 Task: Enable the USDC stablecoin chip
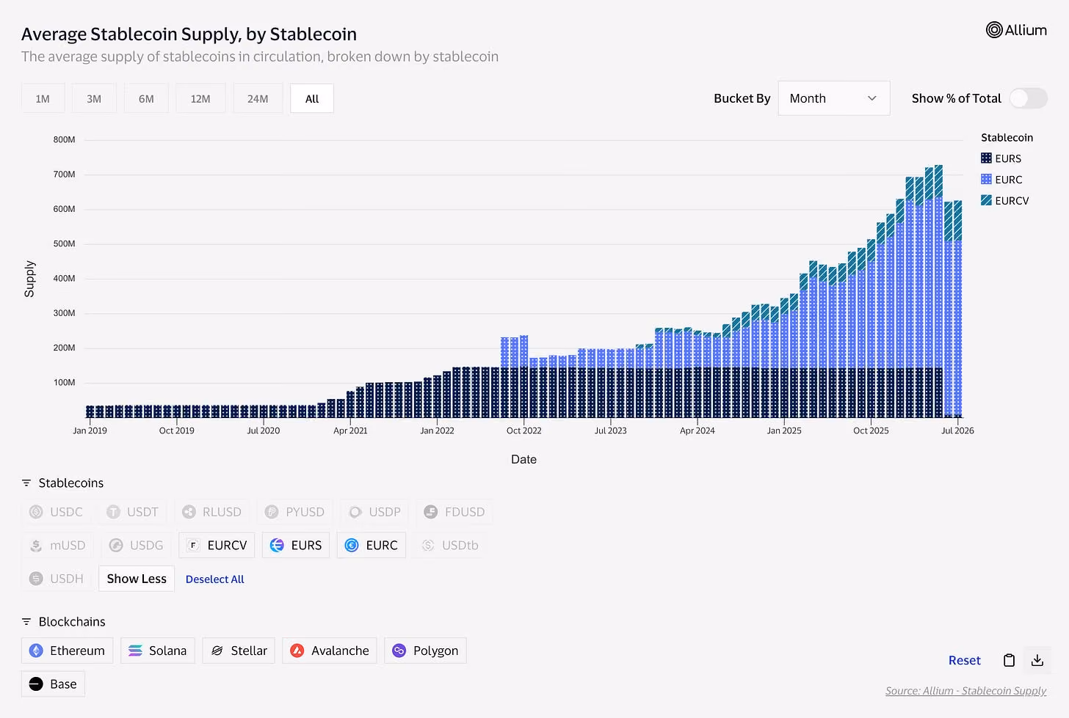click(56, 512)
